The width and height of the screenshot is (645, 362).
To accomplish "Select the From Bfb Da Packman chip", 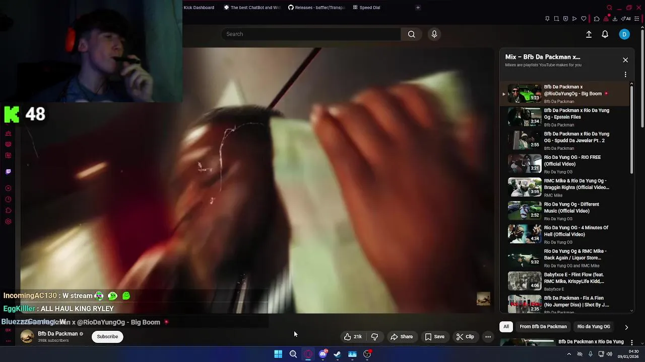I will [x=543, y=327].
